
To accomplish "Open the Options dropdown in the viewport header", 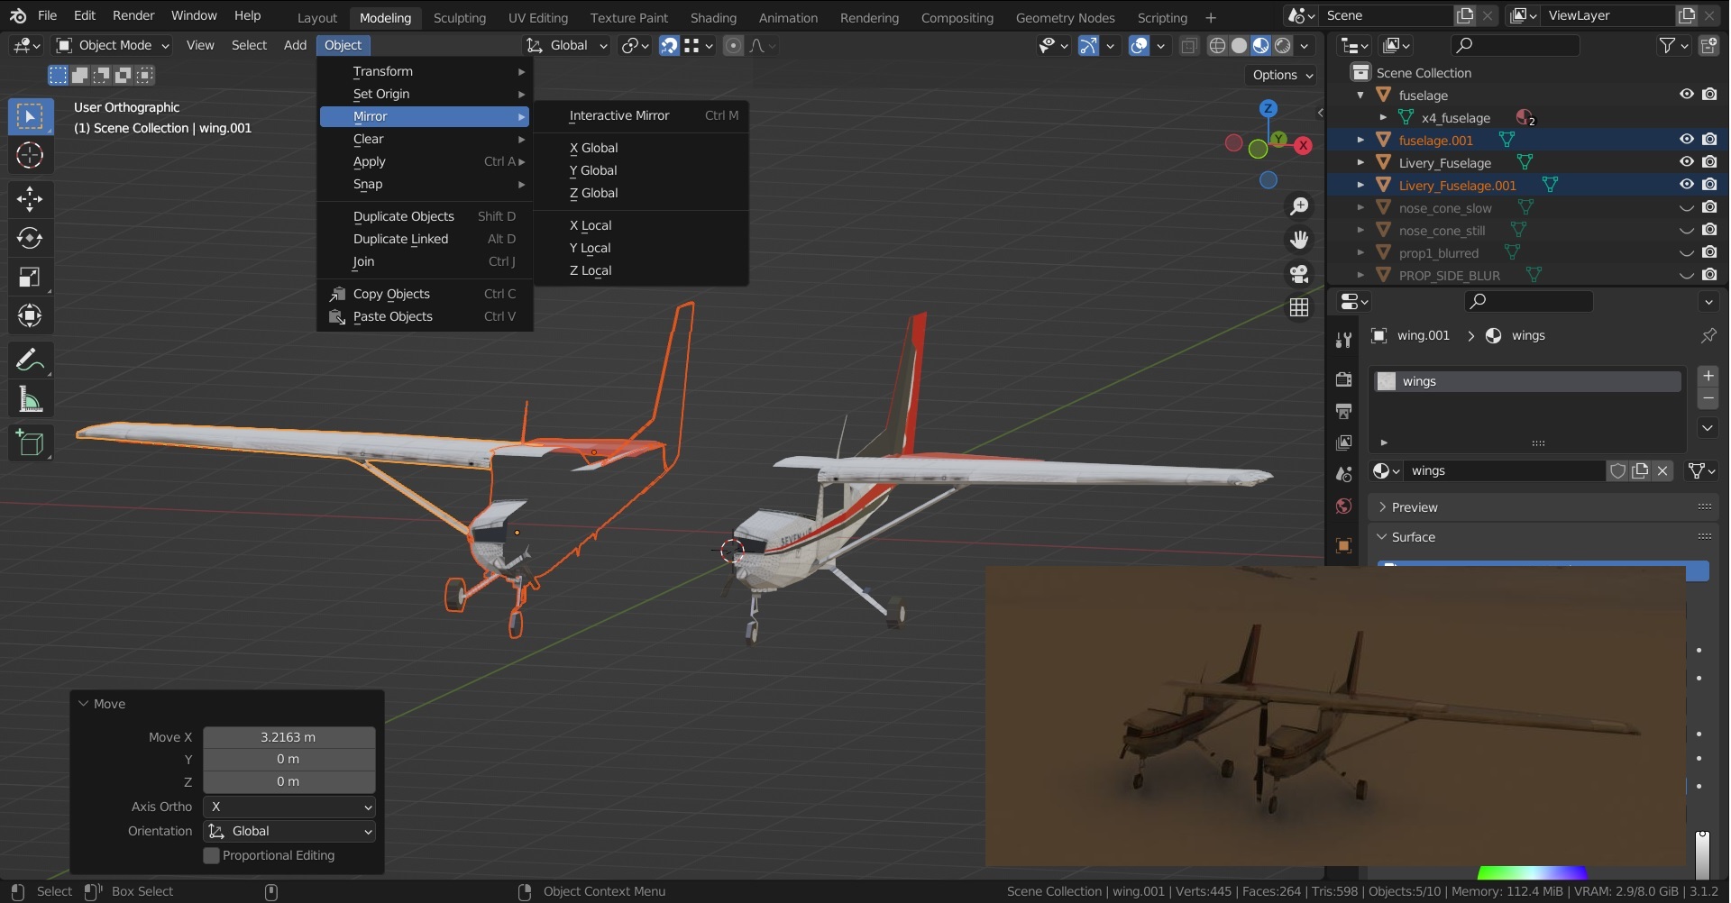I will [x=1281, y=75].
